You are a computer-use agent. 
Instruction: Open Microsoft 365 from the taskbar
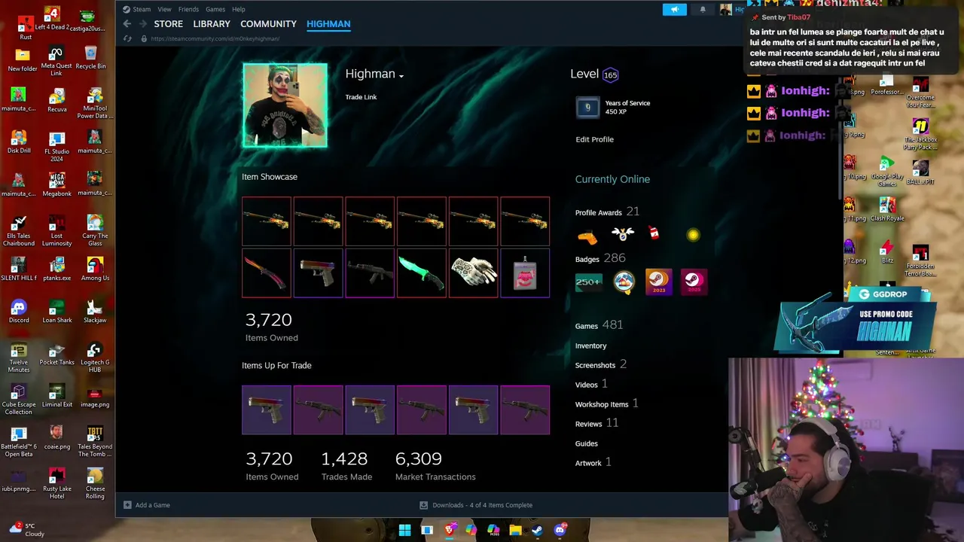493,530
